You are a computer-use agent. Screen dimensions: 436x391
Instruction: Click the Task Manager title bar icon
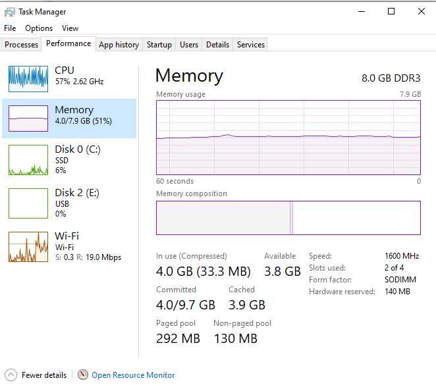click(x=10, y=12)
